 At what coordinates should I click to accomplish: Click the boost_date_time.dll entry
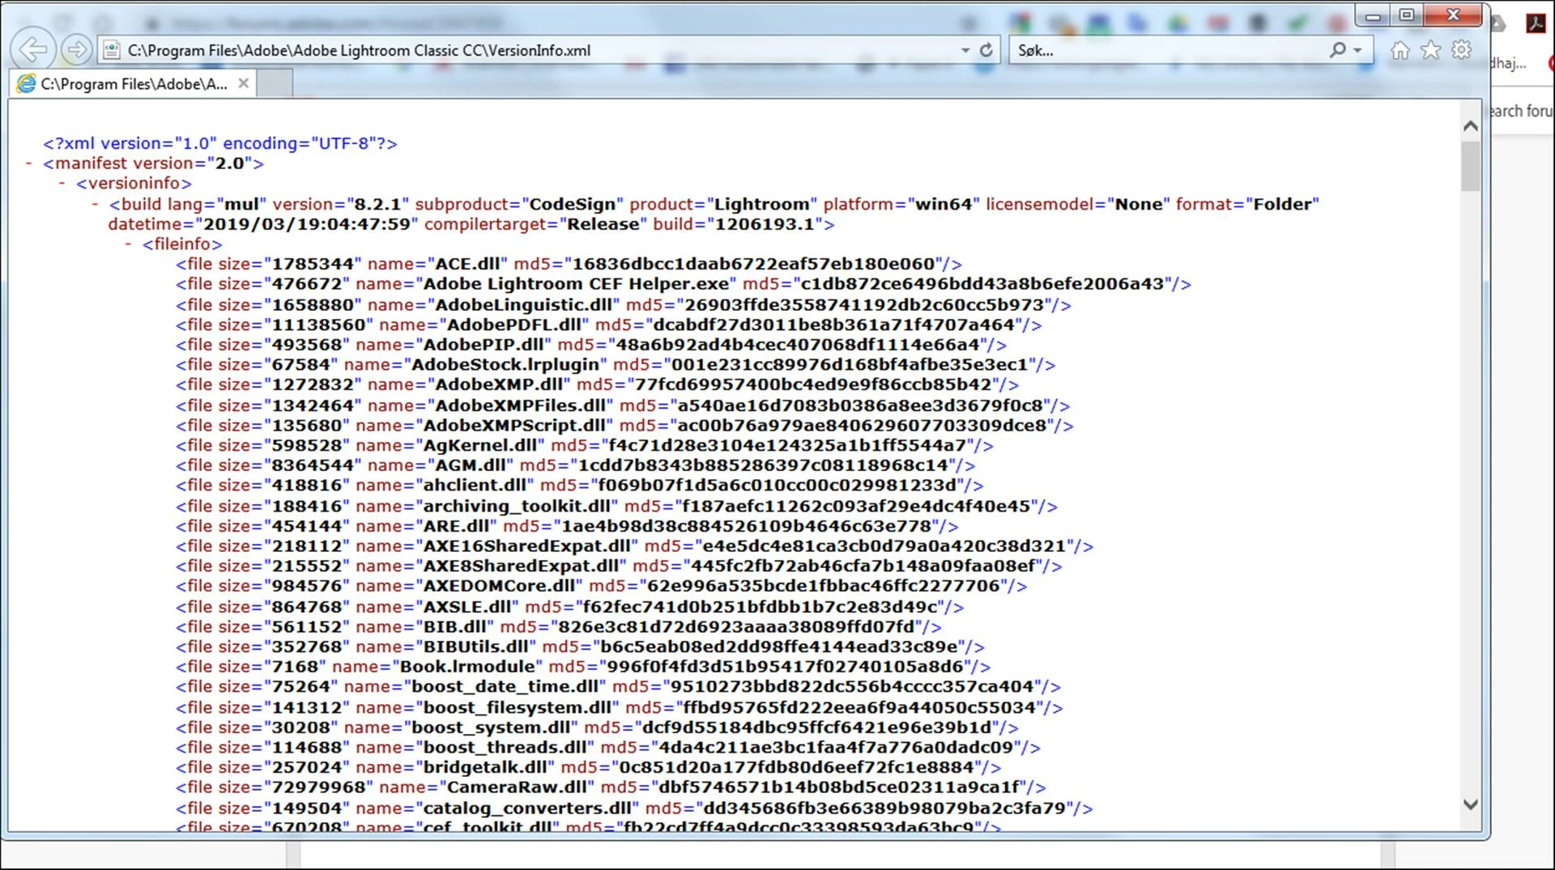(618, 687)
